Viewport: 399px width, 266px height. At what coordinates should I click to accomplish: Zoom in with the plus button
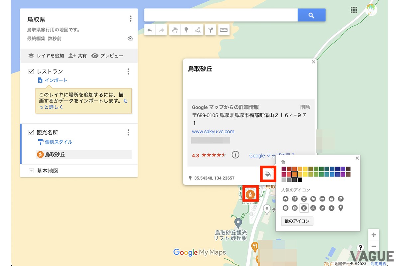pos(373,235)
